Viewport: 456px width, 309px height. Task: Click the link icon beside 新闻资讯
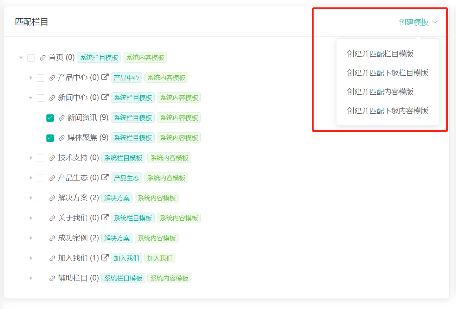tap(62, 118)
